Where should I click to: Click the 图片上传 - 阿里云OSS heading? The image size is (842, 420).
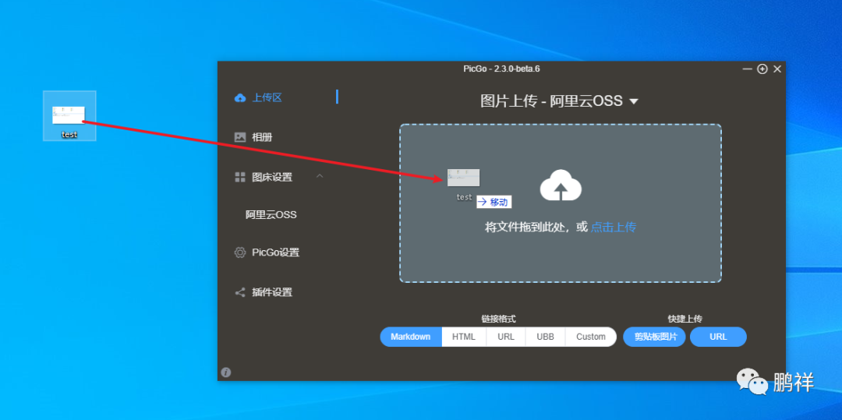pyautogui.click(x=551, y=101)
